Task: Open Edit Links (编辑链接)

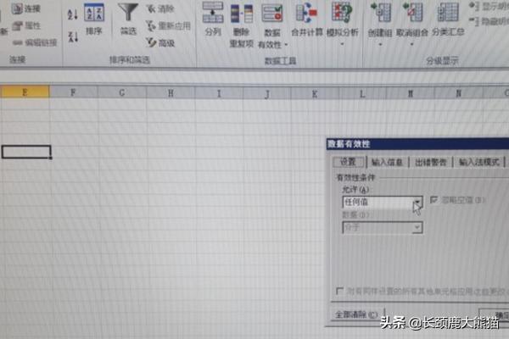Action: (x=35, y=42)
